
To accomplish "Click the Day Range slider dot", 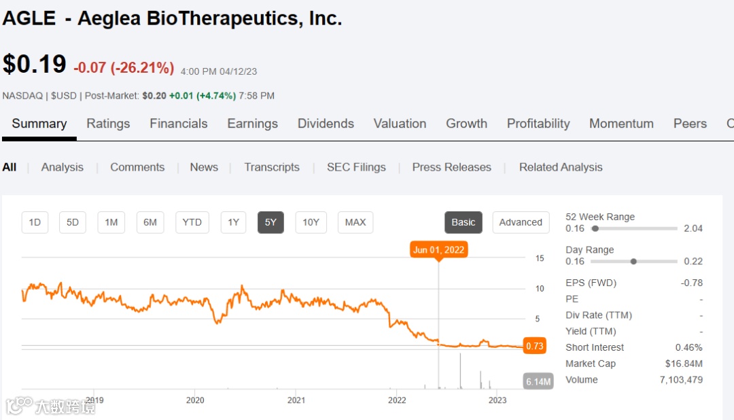I will [633, 261].
